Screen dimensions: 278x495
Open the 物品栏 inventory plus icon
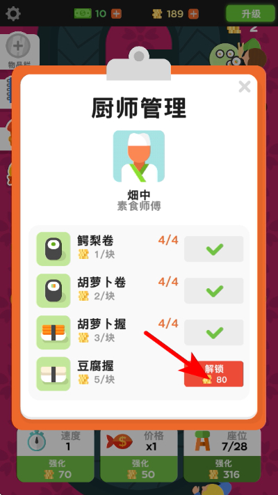click(18, 46)
